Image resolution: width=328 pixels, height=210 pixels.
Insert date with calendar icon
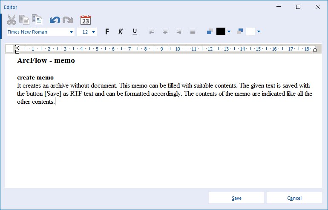86,20
